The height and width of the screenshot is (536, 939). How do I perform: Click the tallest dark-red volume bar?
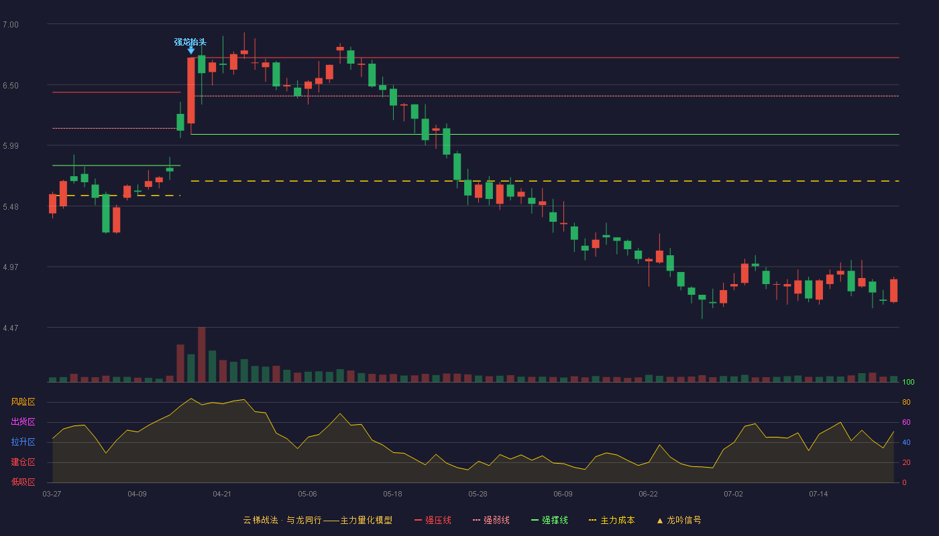click(202, 354)
